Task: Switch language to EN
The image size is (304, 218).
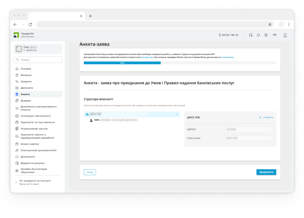Action: 275,35
